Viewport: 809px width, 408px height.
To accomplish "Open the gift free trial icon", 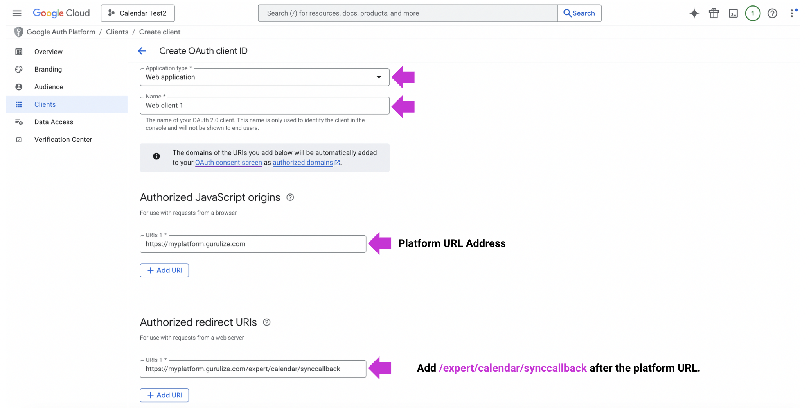I will pyautogui.click(x=714, y=13).
